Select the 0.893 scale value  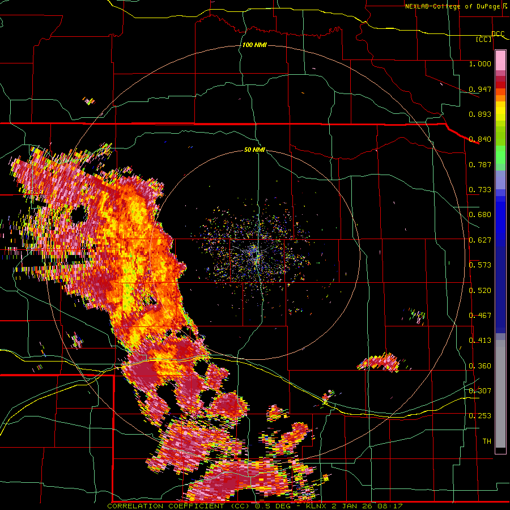[480, 114]
